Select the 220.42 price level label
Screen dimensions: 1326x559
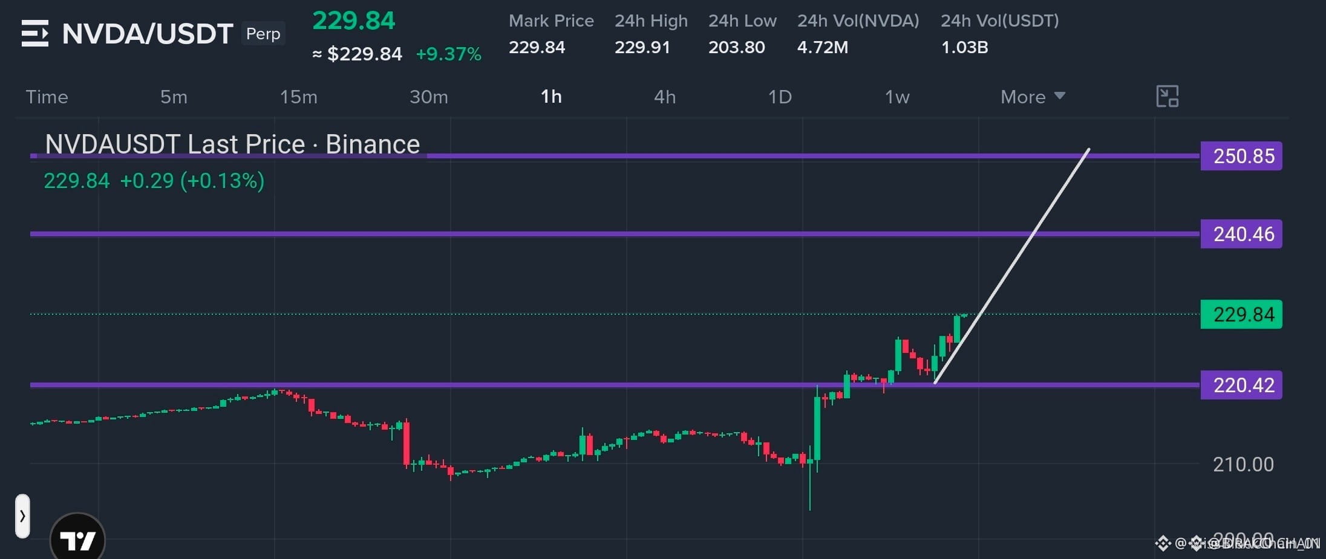pos(1241,385)
